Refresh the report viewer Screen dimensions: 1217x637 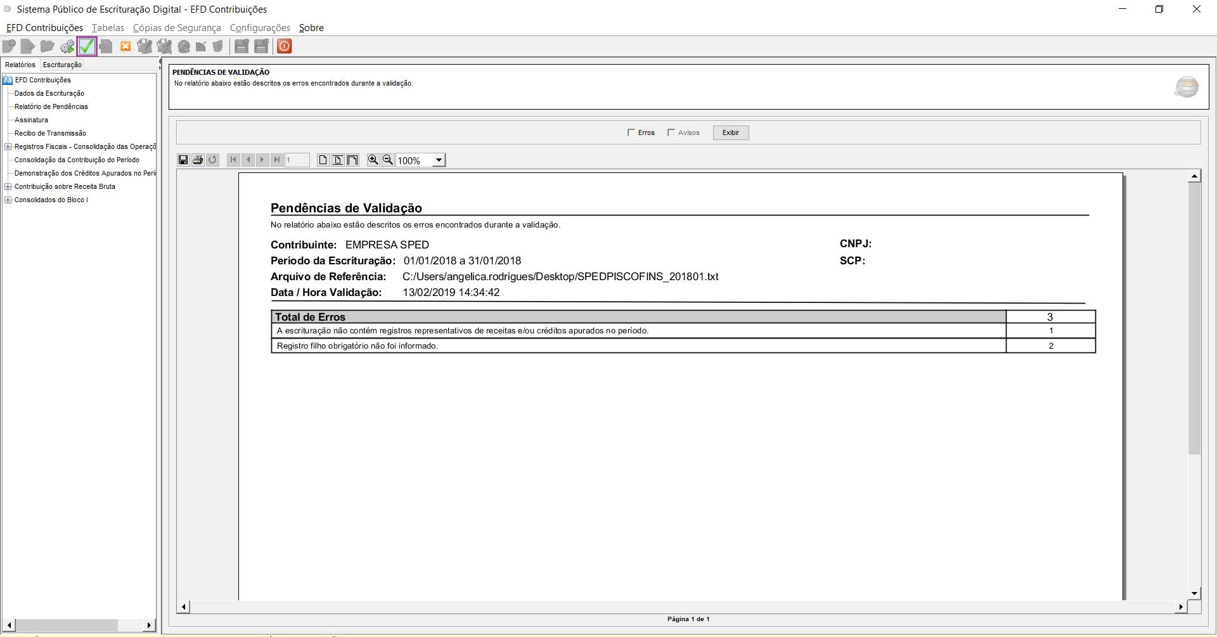[x=212, y=160]
